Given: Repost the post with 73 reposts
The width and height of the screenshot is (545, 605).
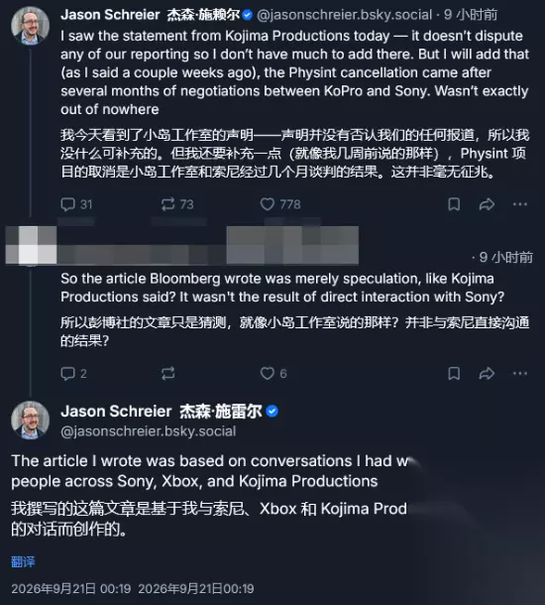Looking at the screenshot, I should 177,204.
